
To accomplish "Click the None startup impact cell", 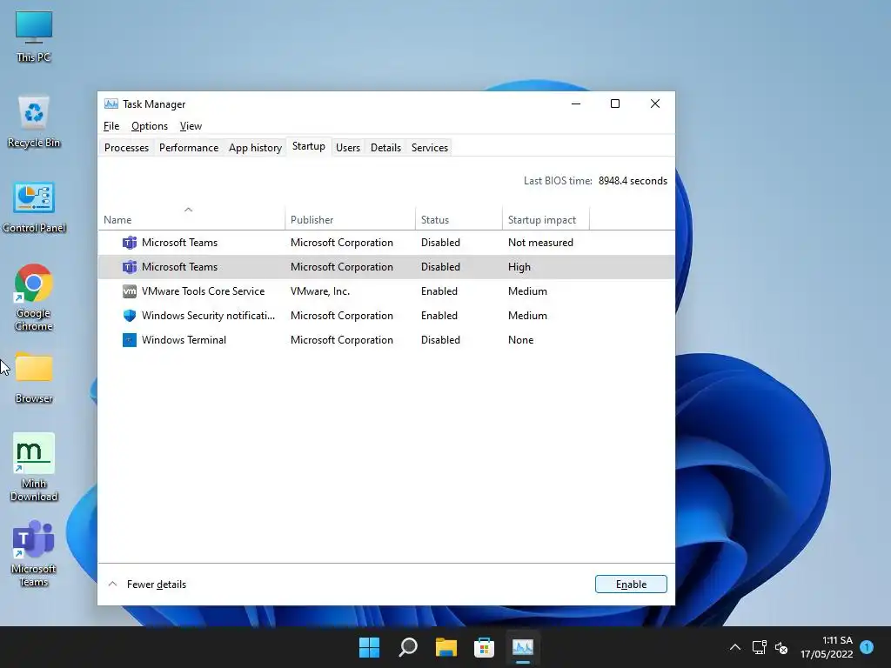I will coord(520,340).
